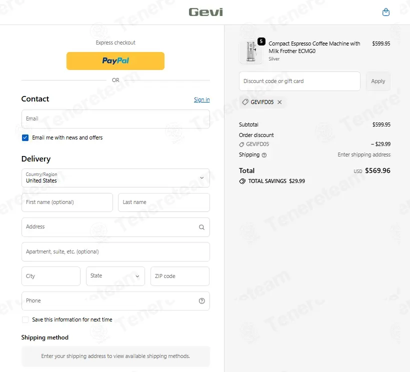Image resolution: width=410 pixels, height=372 pixels.
Task: Click the phone field help icon
Action: click(201, 301)
